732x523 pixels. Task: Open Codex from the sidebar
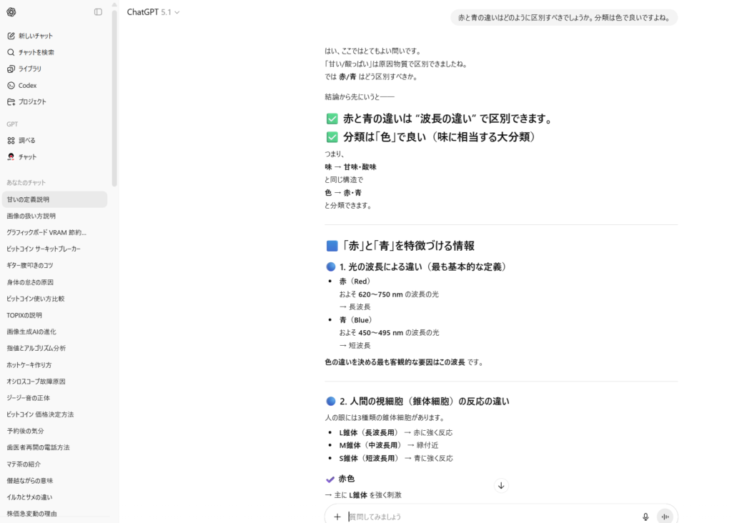point(27,85)
